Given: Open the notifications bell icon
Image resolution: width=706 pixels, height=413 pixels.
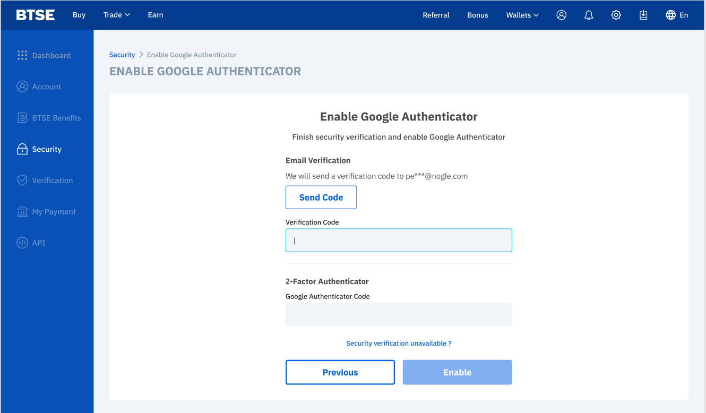Looking at the screenshot, I should (589, 15).
